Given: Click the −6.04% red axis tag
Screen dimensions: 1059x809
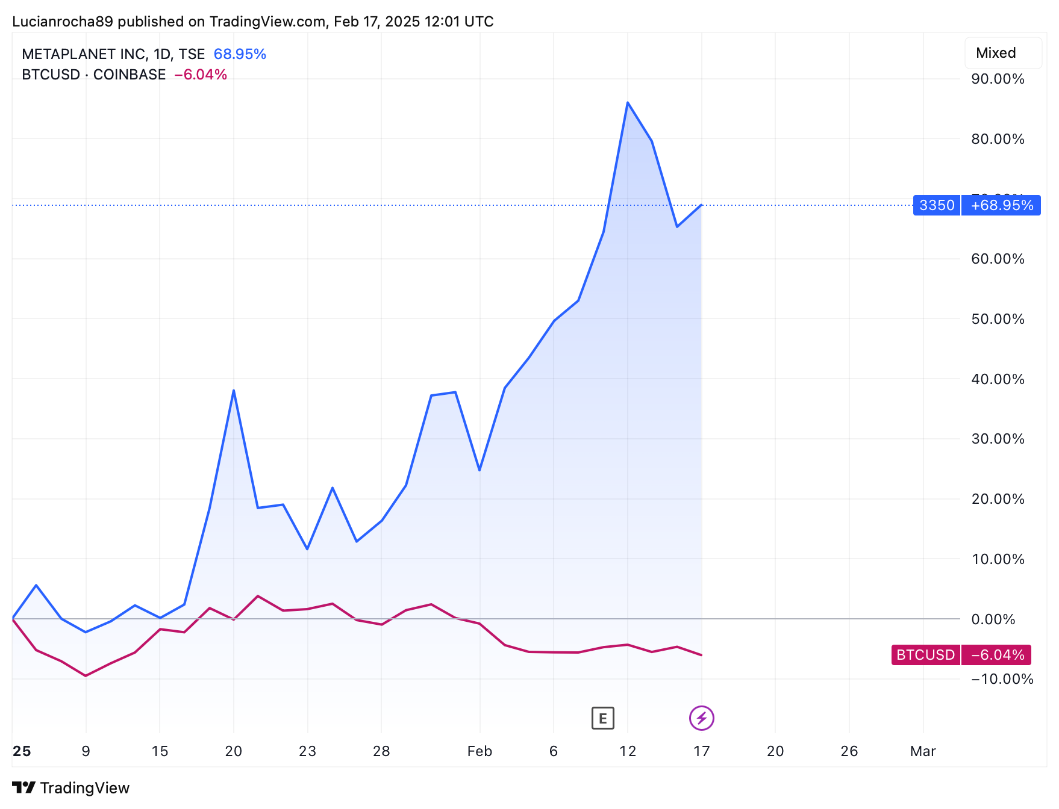Looking at the screenshot, I should 996,655.
